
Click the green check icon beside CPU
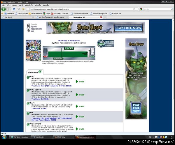pyautogui.click(x=28, y=77)
